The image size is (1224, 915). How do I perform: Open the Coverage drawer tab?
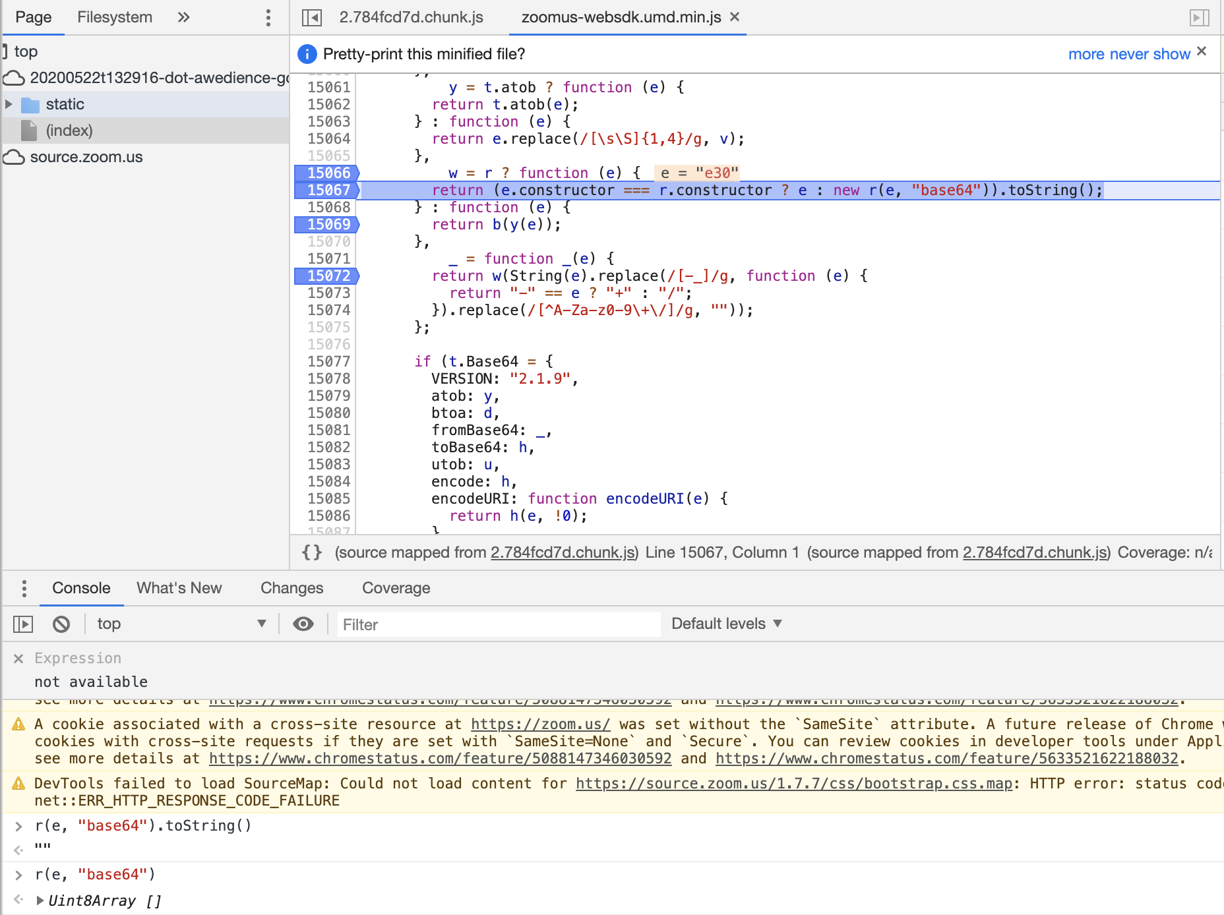tap(396, 588)
